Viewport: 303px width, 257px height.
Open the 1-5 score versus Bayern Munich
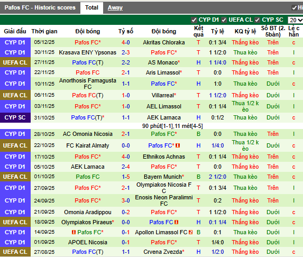pos(126,177)
